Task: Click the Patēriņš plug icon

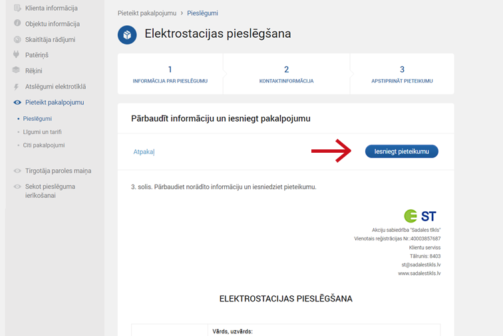Action: pyautogui.click(x=17, y=54)
